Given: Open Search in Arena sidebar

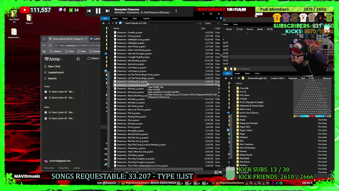Looking at the screenshot, I should pos(50,79).
